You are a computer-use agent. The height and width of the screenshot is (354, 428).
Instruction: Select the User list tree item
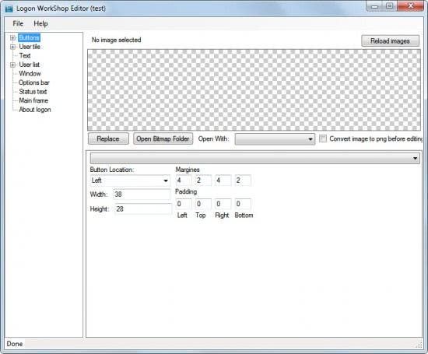30,65
